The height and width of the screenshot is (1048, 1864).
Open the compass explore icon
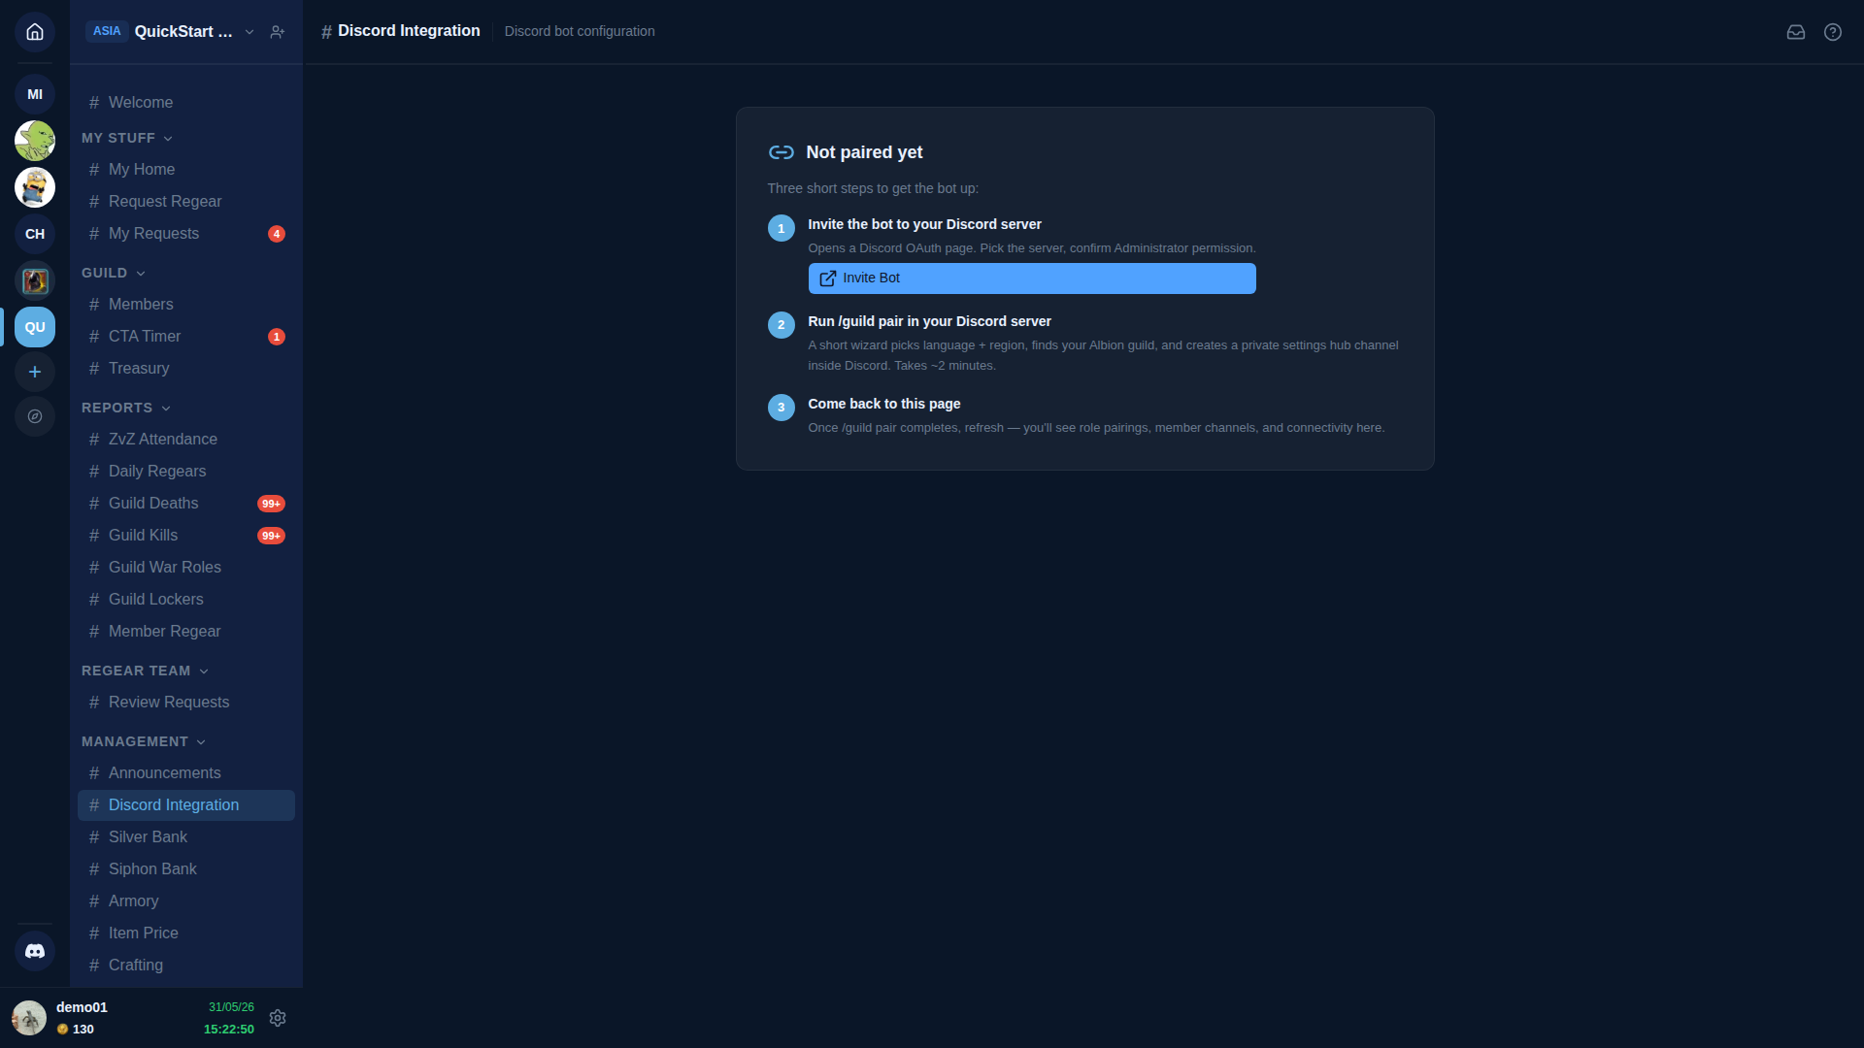(x=35, y=416)
